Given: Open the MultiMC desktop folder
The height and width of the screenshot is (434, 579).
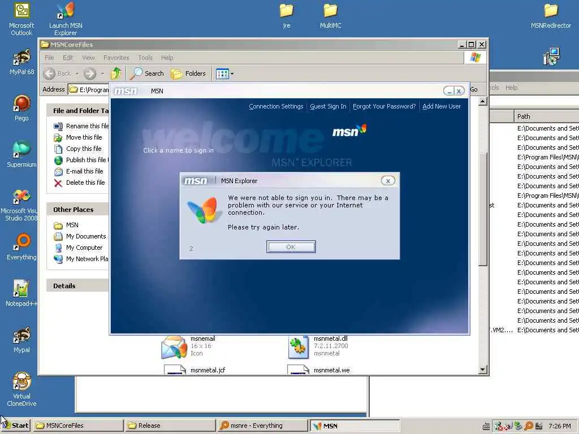Looking at the screenshot, I should [x=330, y=15].
